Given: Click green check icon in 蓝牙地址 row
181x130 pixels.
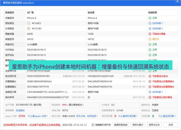Looking at the screenshot, I should click(x=150, y=55).
